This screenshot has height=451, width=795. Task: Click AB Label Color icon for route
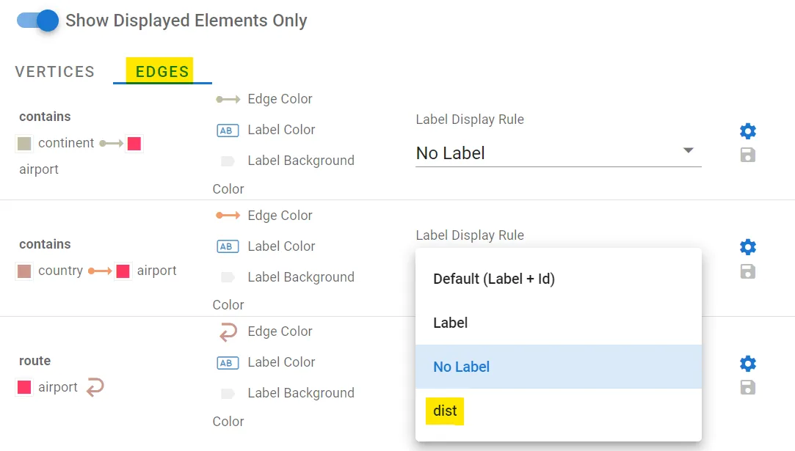228,363
